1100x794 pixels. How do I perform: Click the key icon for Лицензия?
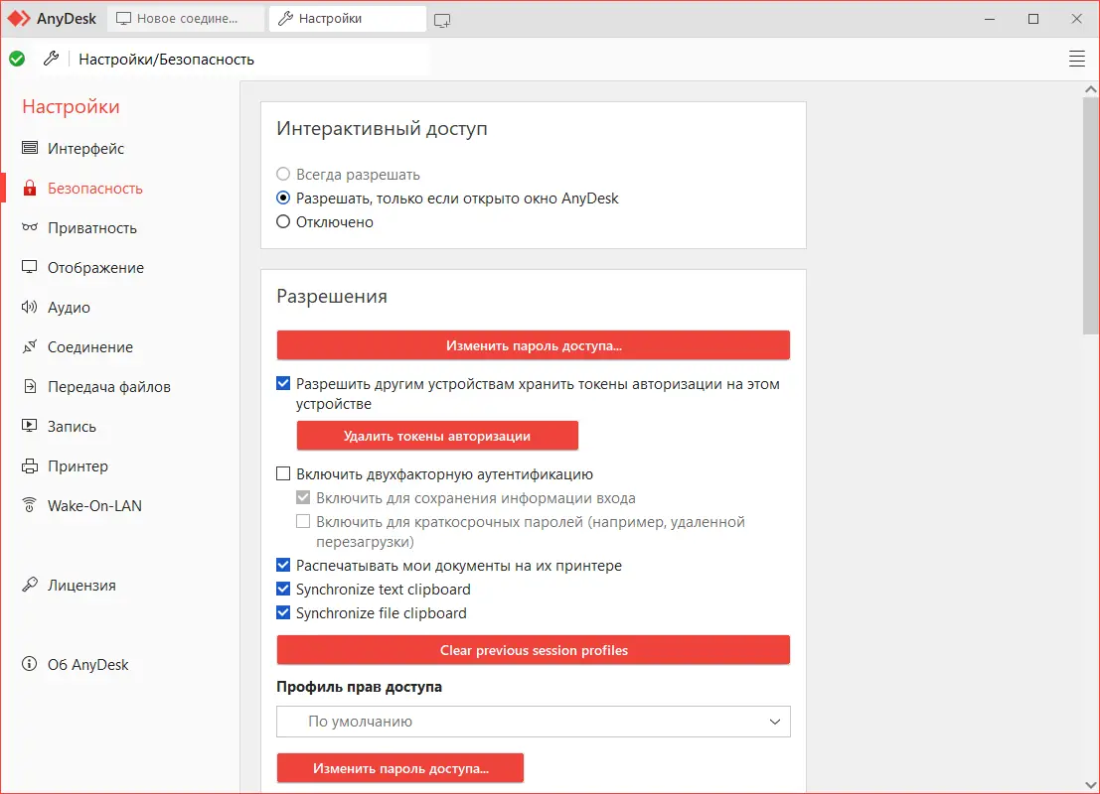point(30,585)
